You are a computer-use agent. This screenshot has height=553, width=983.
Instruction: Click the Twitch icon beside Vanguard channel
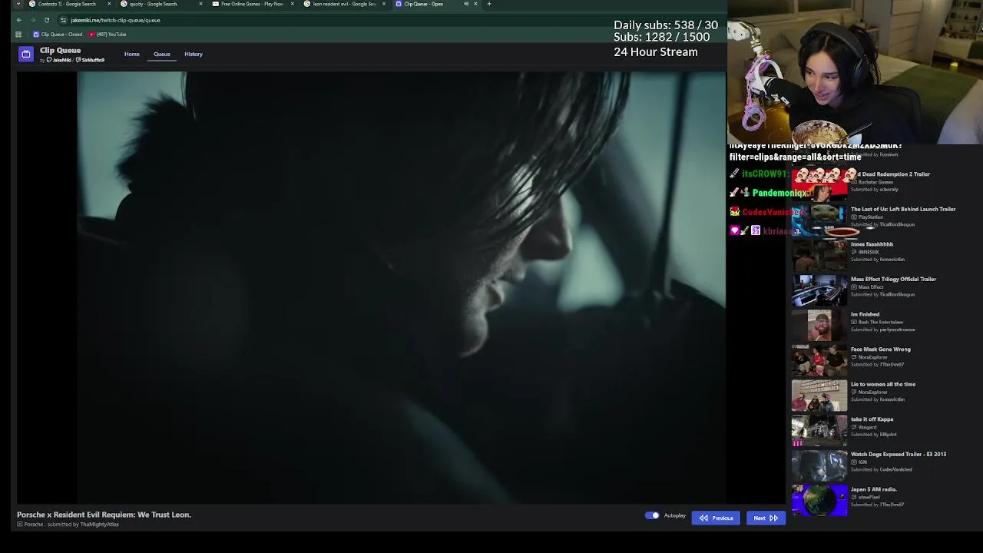click(x=854, y=427)
